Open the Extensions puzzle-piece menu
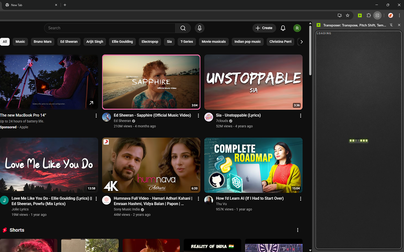Screen dimensions: 404x252 point(369,15)
